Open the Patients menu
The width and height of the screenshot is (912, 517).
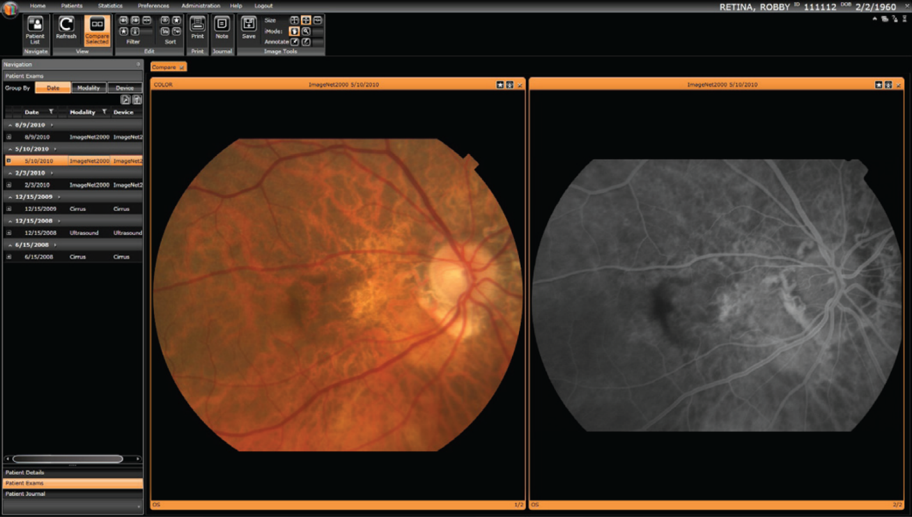[72, 6]
